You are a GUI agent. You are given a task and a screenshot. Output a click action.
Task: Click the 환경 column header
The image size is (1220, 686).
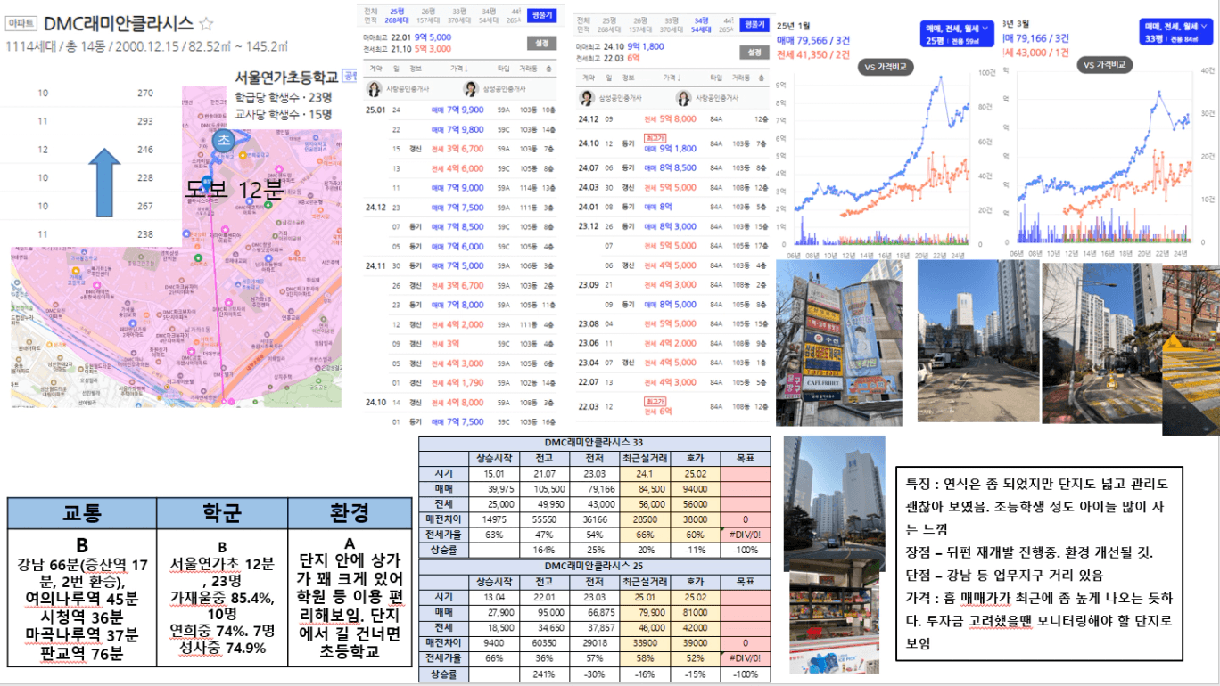pyautogui.click(x=350, y=513)
